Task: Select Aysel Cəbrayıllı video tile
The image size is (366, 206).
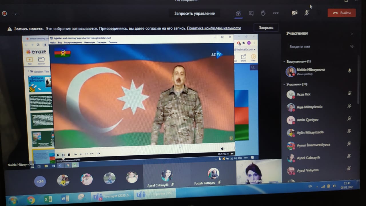Action: tap(166, 177)
